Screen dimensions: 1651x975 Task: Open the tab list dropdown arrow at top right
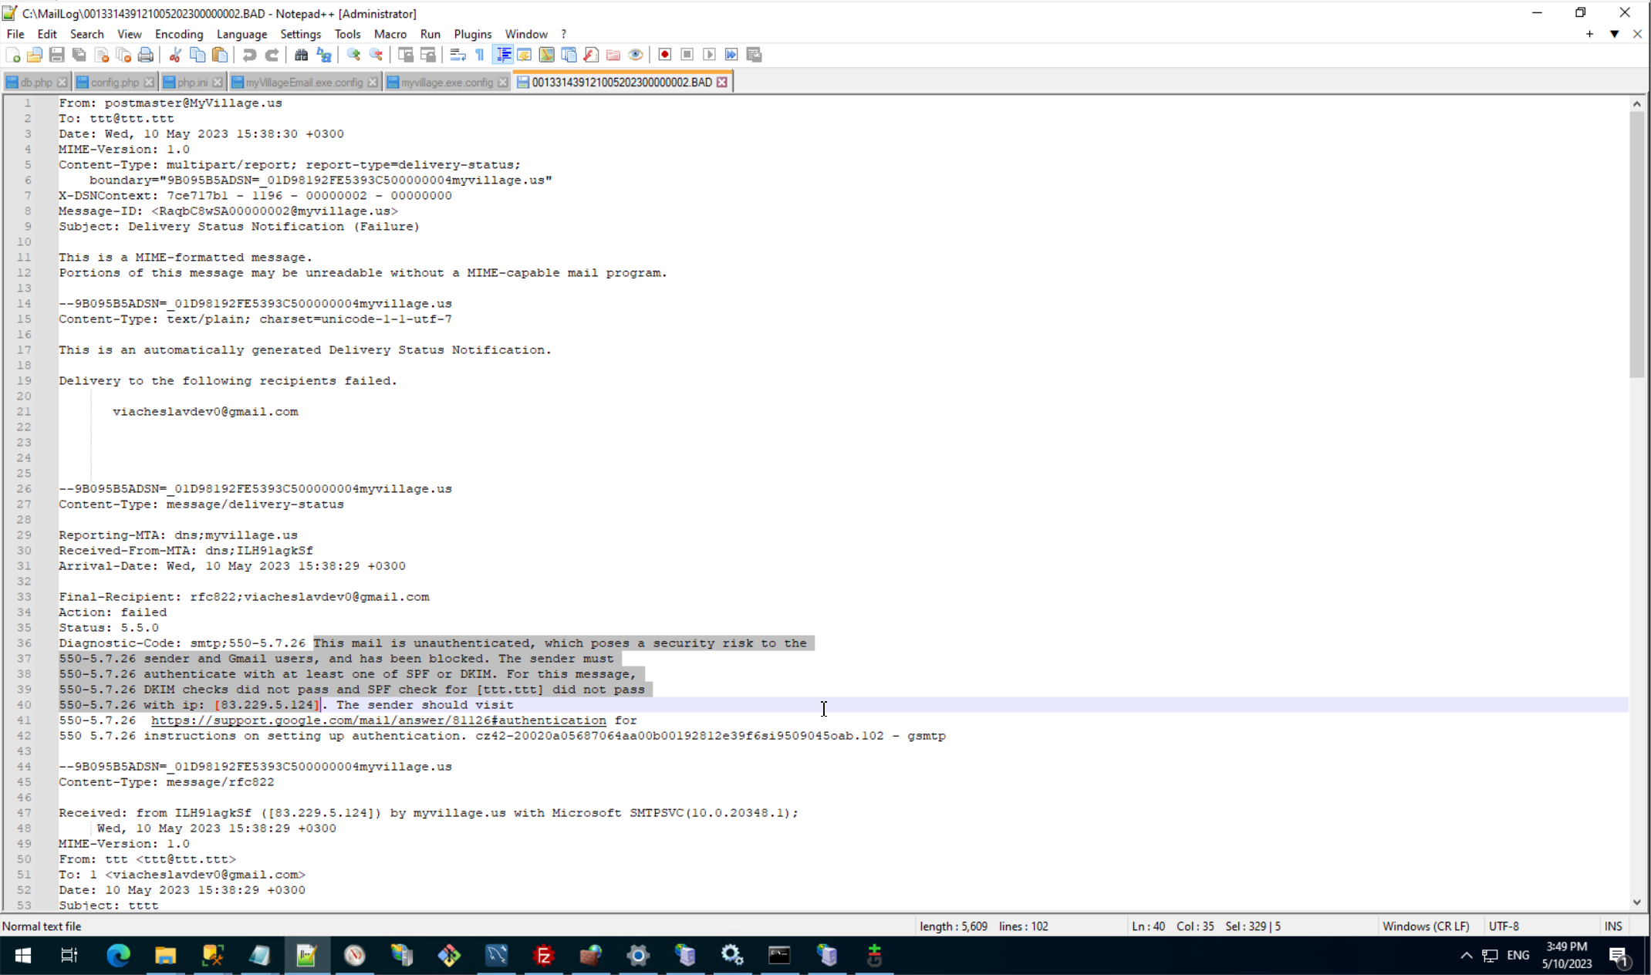click(x=1614, y=34)
